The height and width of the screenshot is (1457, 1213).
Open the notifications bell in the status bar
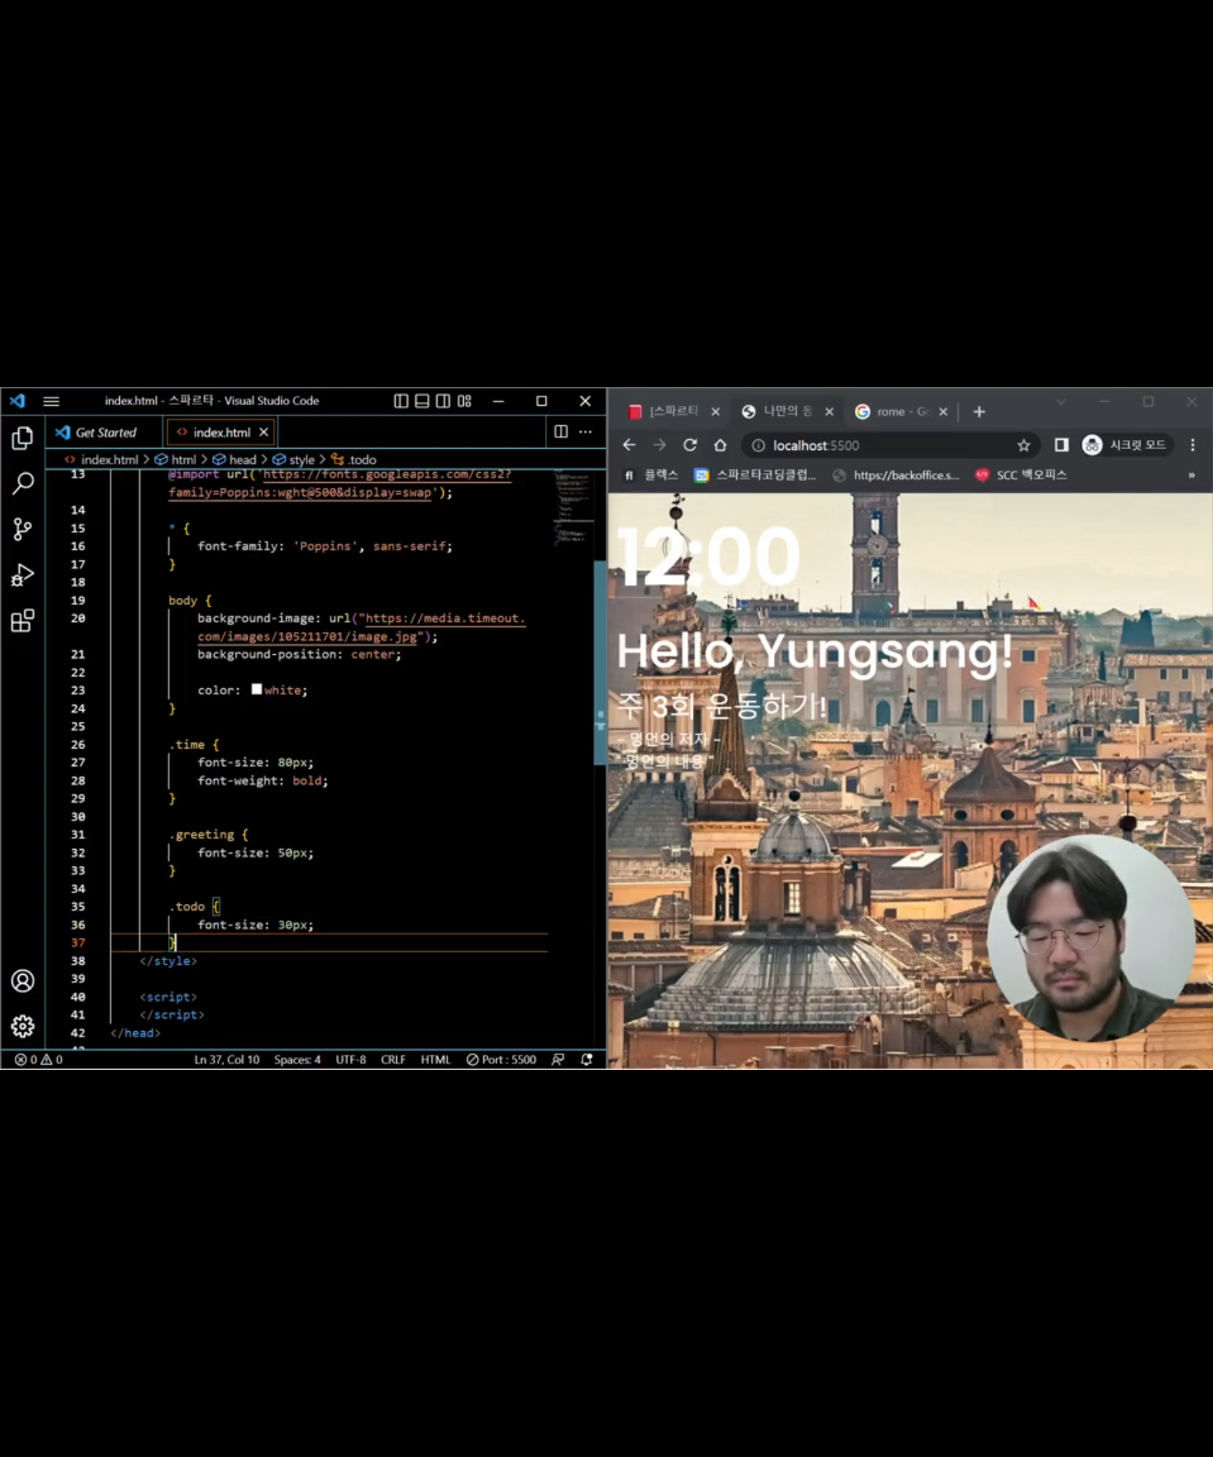[586, 1059]
